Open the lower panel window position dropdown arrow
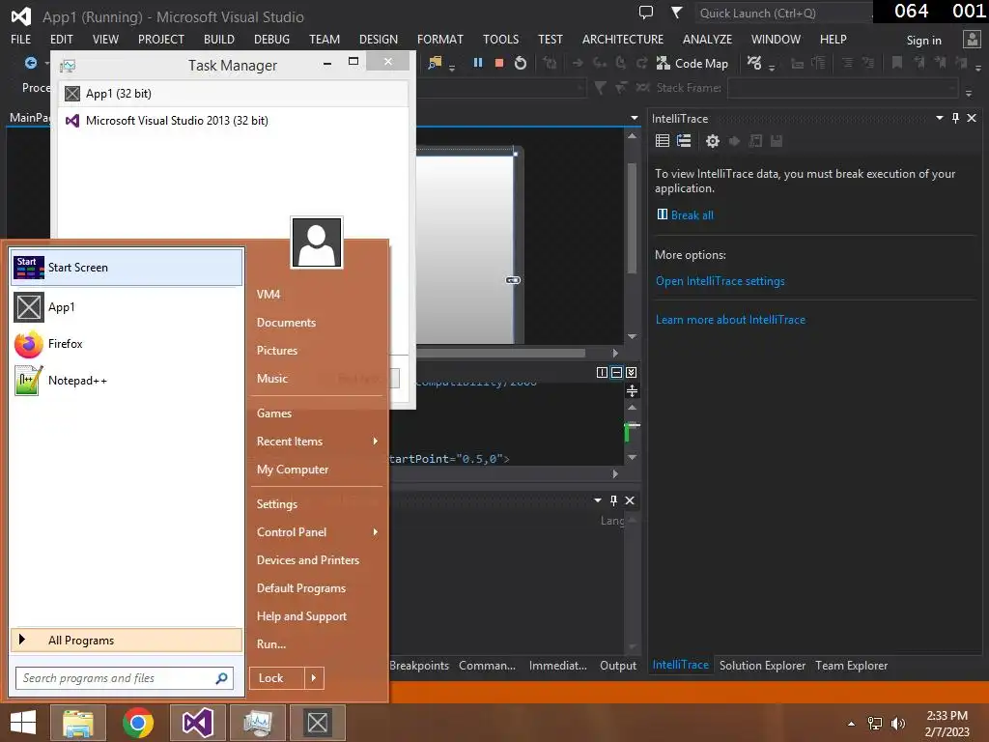Viewport: 989px width, 742px height. [597, 500]
